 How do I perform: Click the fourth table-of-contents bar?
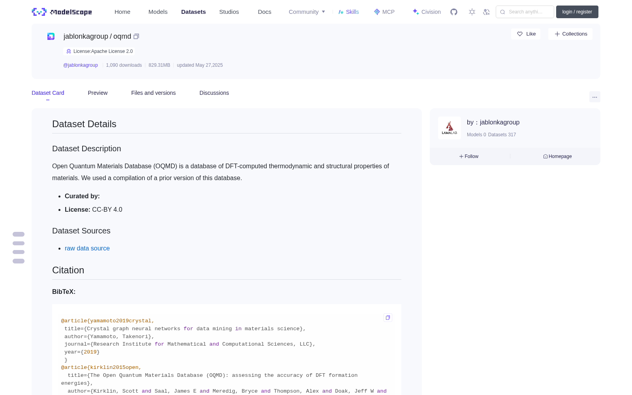(x=19, y=261)
